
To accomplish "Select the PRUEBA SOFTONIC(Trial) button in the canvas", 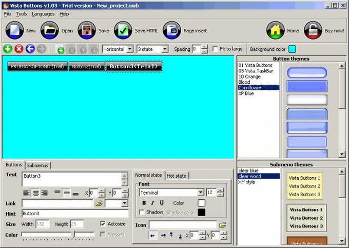I will (37, 66).
